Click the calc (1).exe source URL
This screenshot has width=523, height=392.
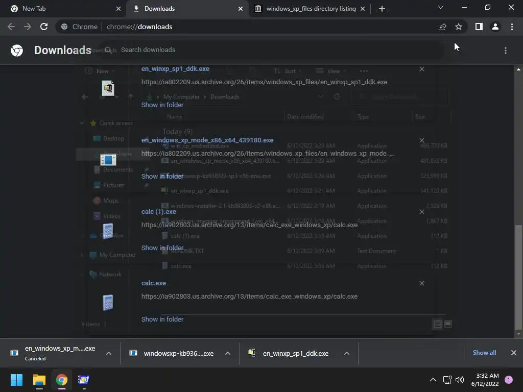tap(249, 225)
